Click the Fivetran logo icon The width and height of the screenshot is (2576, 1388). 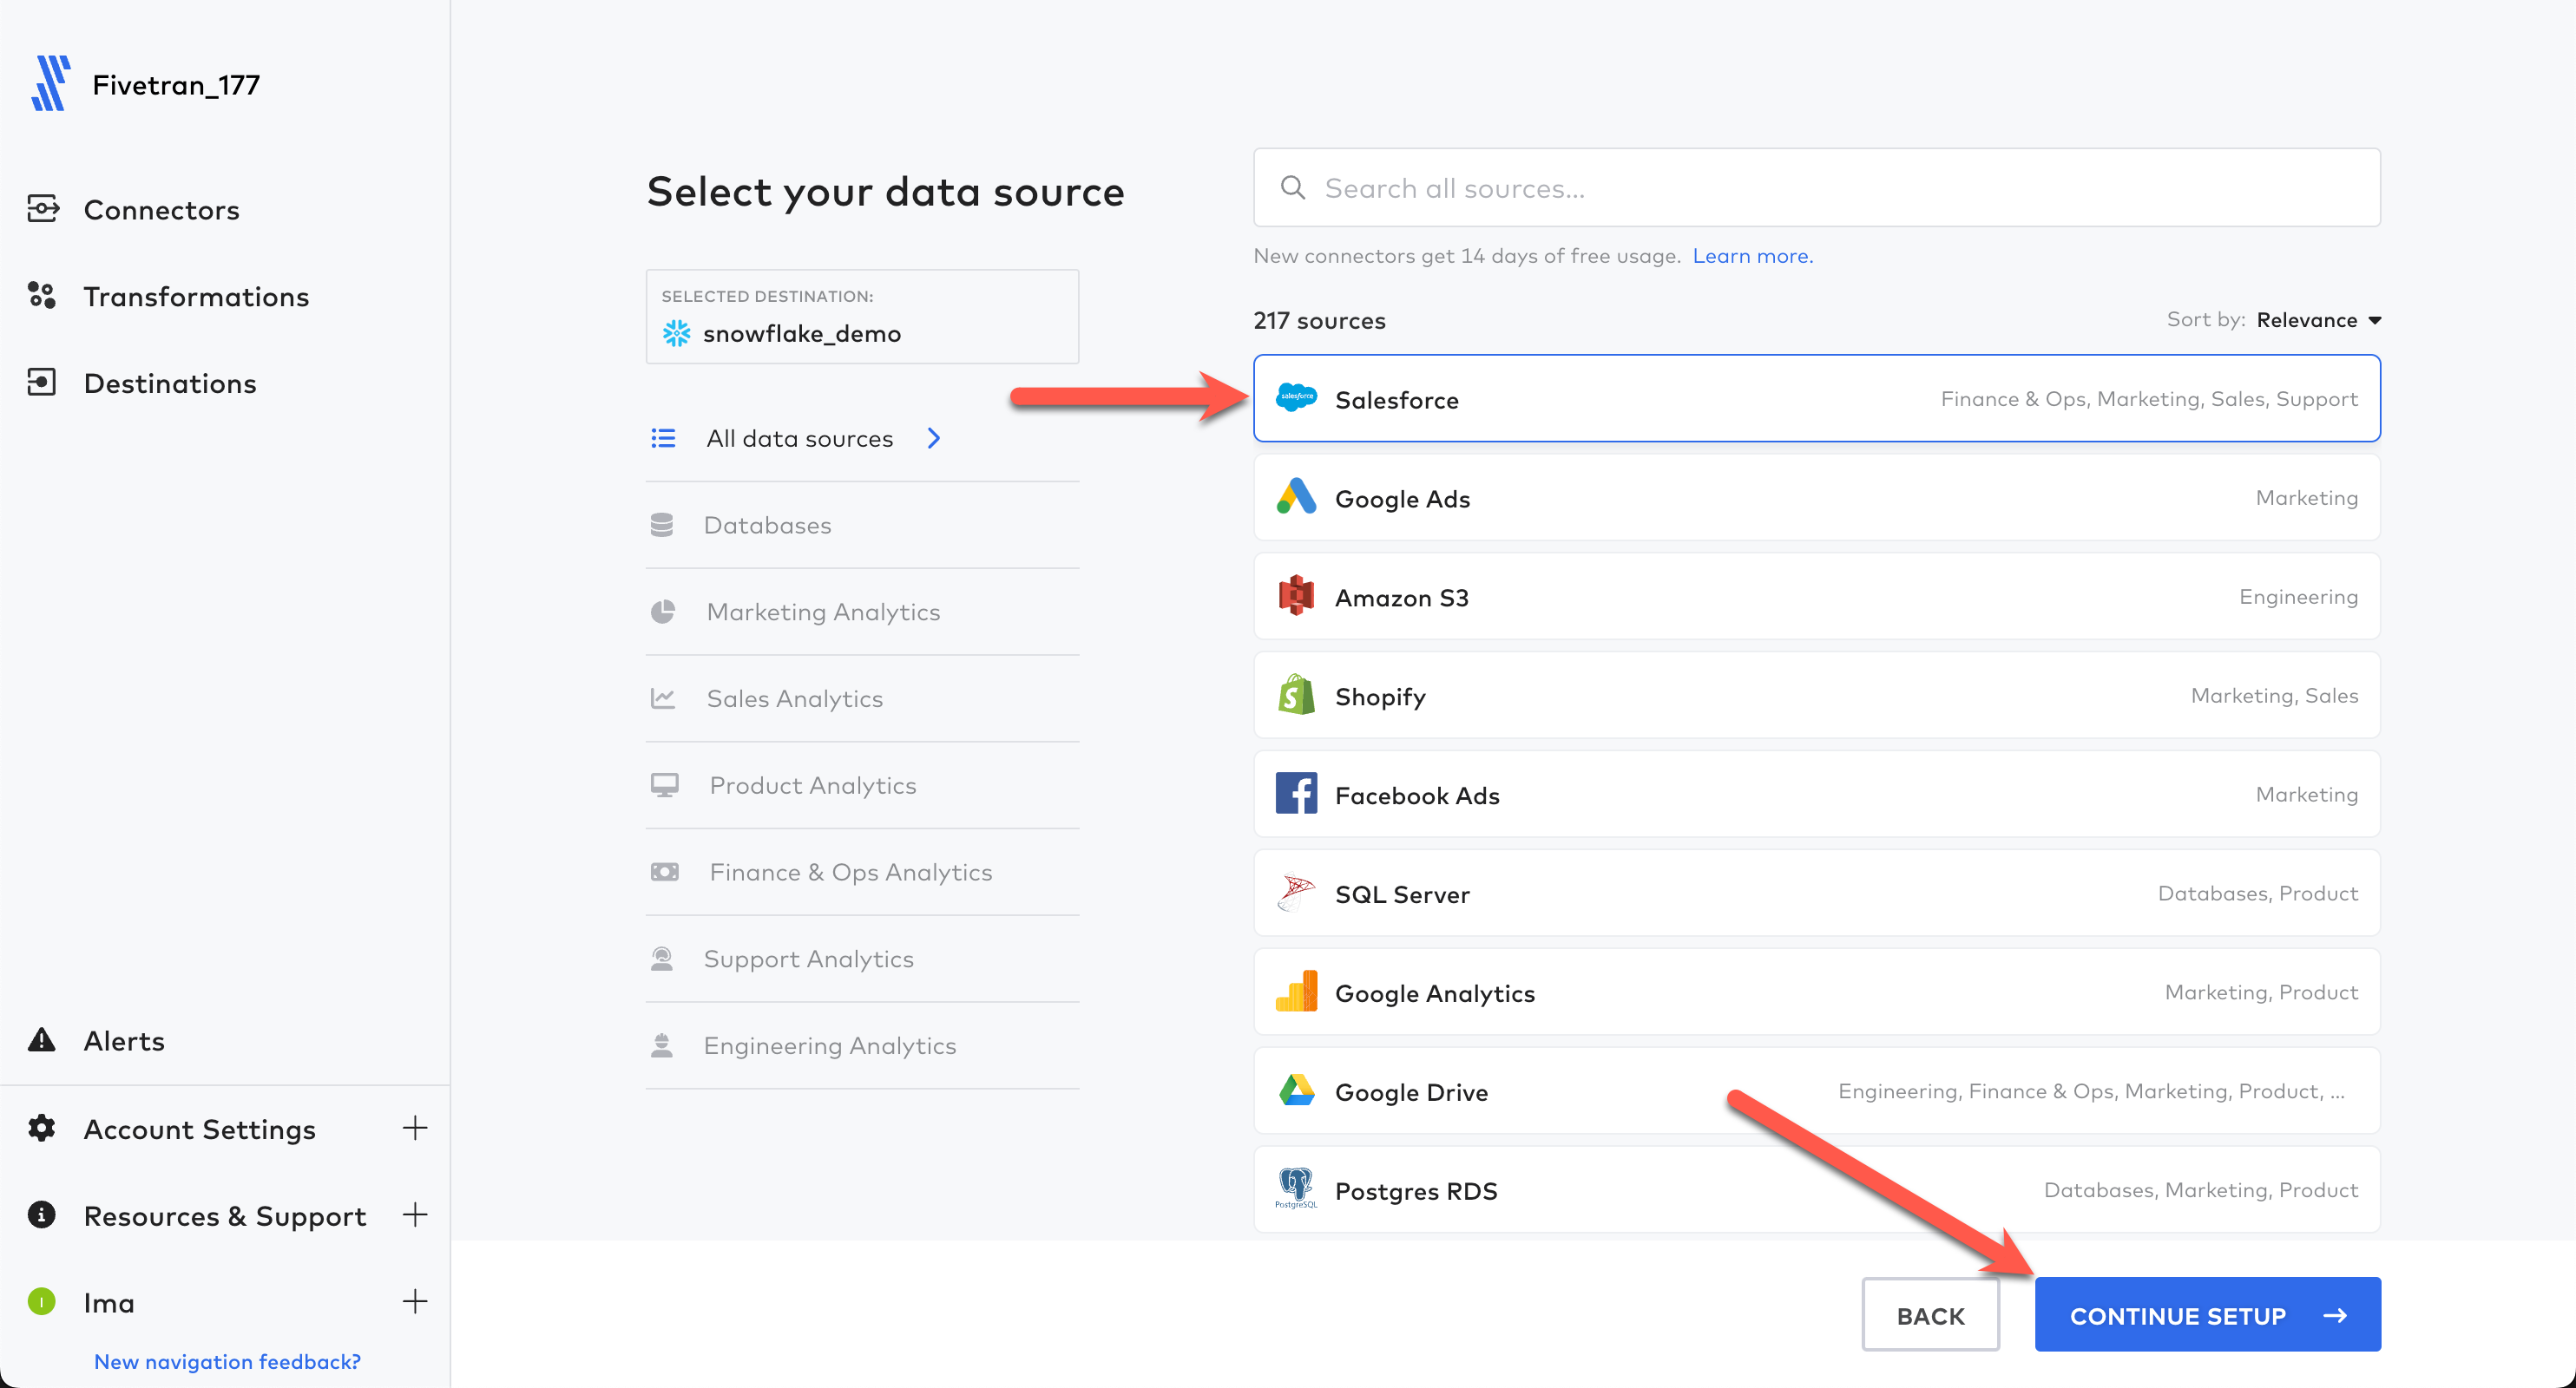[x=49, y=84]
